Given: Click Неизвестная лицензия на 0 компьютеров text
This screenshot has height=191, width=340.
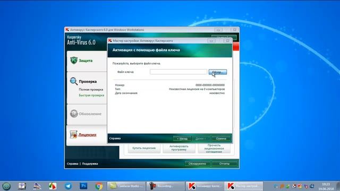Looking at the screenshot, I should tap(197, 89).
